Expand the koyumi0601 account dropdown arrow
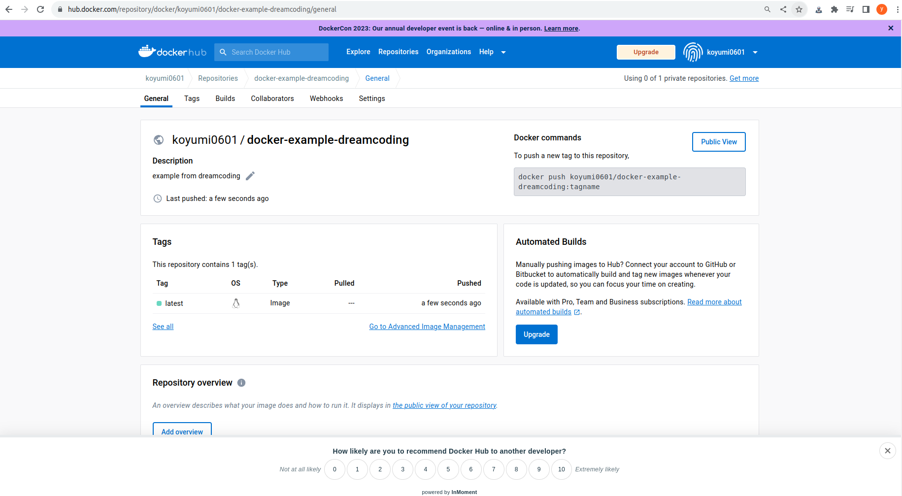This screenshot has width=902, height=496. click(x=755, y=52)
